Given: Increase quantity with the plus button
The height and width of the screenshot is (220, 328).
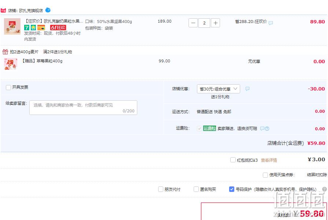Looking at the screenshot, I should [x=216, y=23].
